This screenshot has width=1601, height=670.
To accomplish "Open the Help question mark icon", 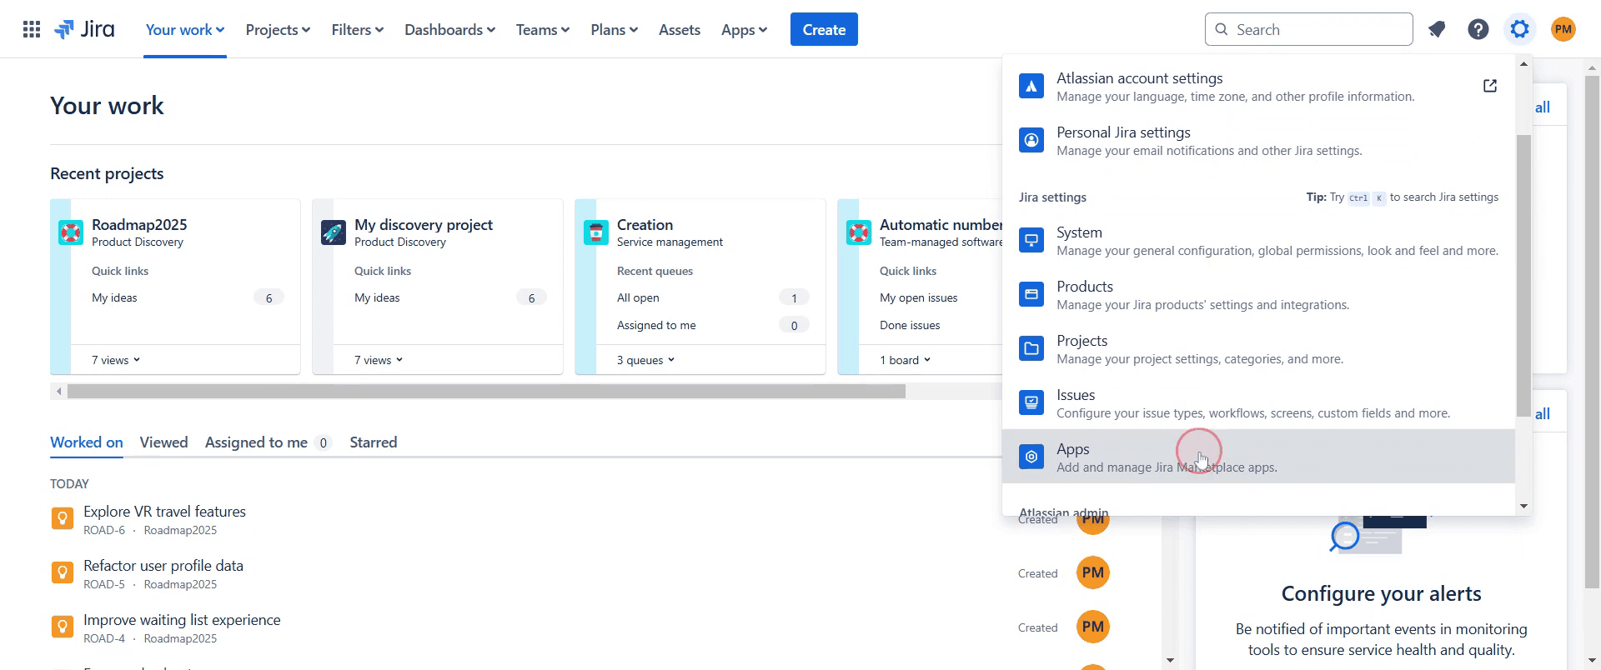I will (x=1478, y=30).
